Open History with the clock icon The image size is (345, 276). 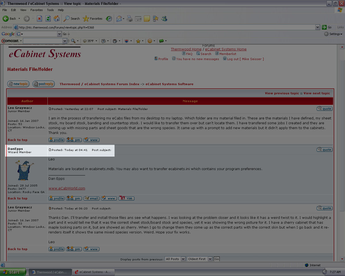[x=109, y=19]
